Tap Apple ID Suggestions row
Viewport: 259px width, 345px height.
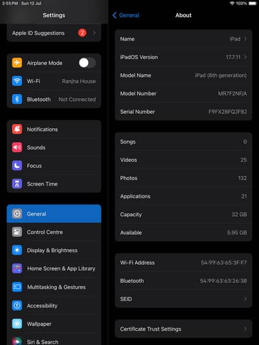coord(54,33)
